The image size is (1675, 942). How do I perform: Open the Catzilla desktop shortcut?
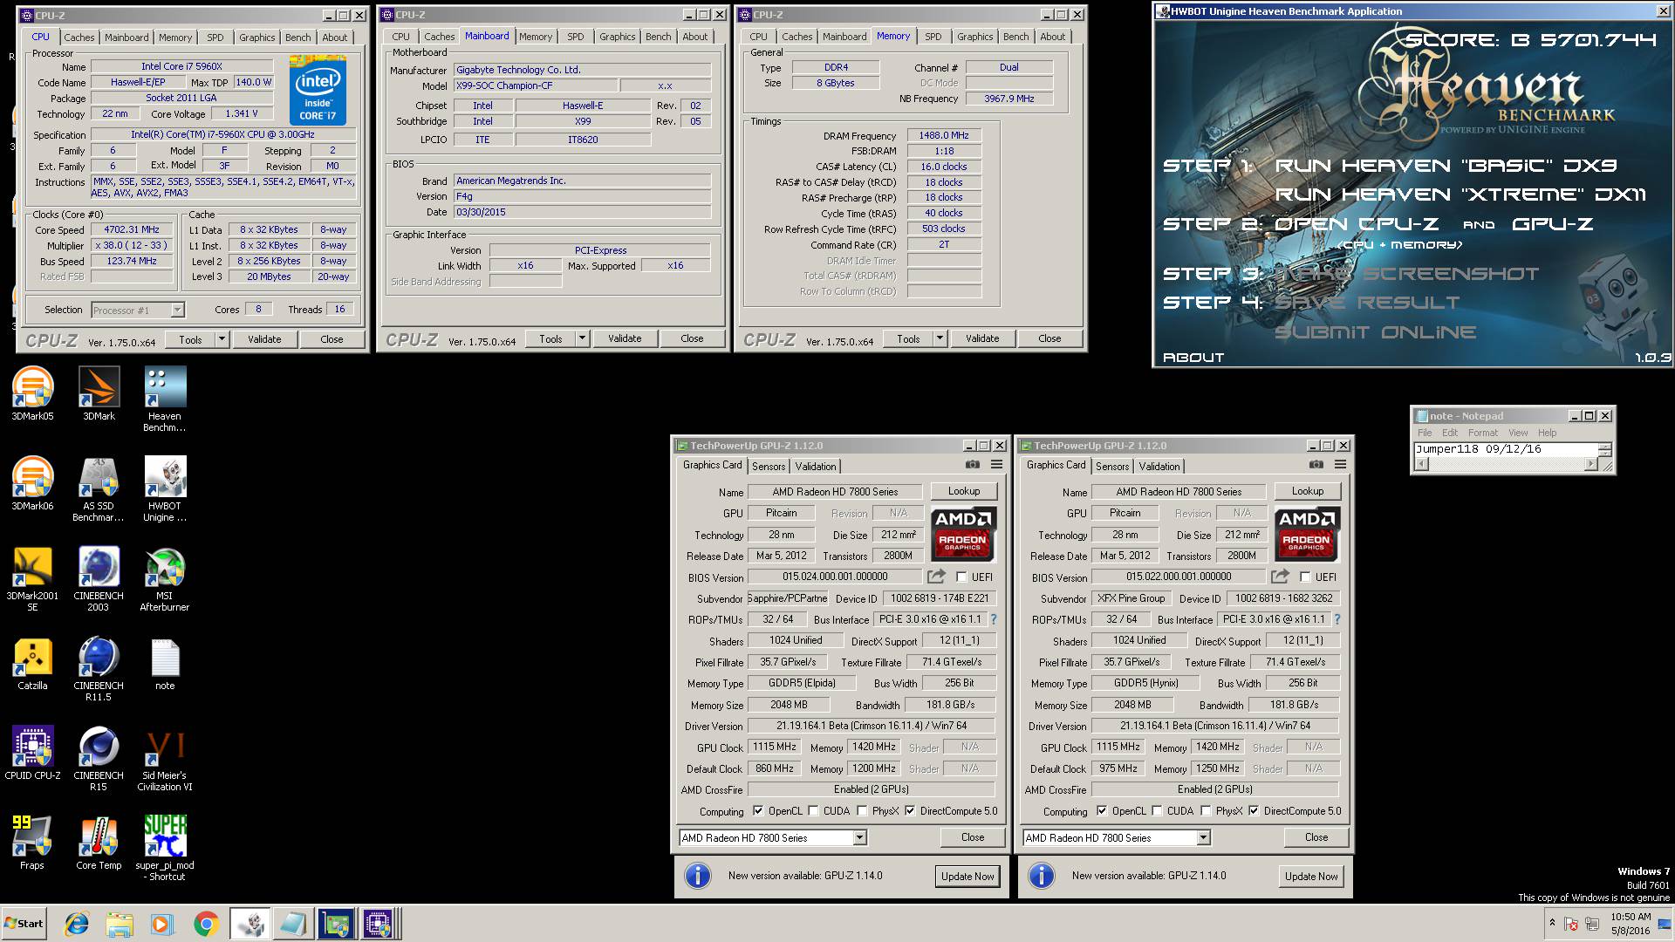32,664
